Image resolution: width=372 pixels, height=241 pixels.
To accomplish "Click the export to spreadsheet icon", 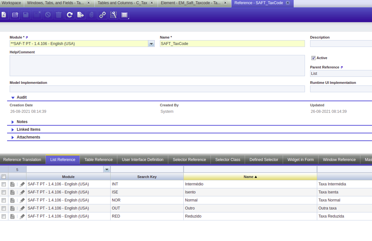I will pyautogui.click(x=80, y=15).
